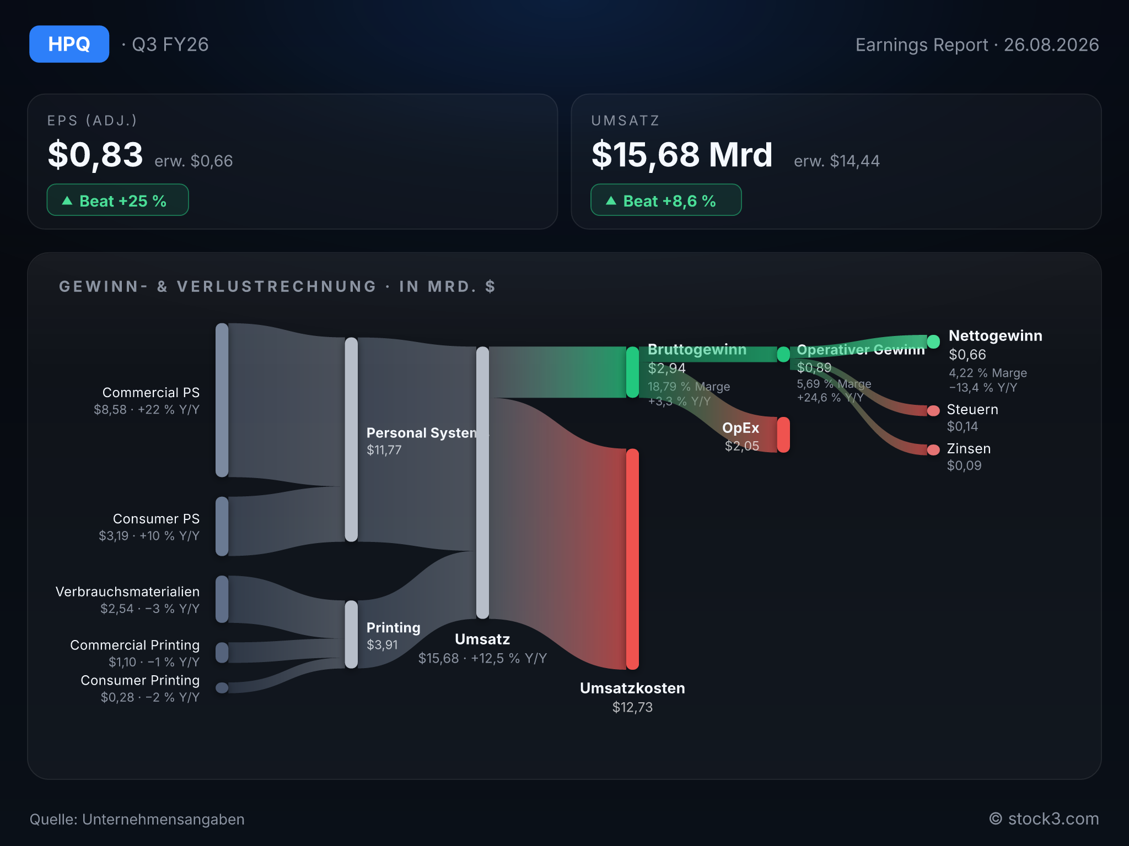The height and width of the screenshot is (846, 1129).
Task: Click the 'Umsatzkosten' label
Action: click(x=632, y=688)
